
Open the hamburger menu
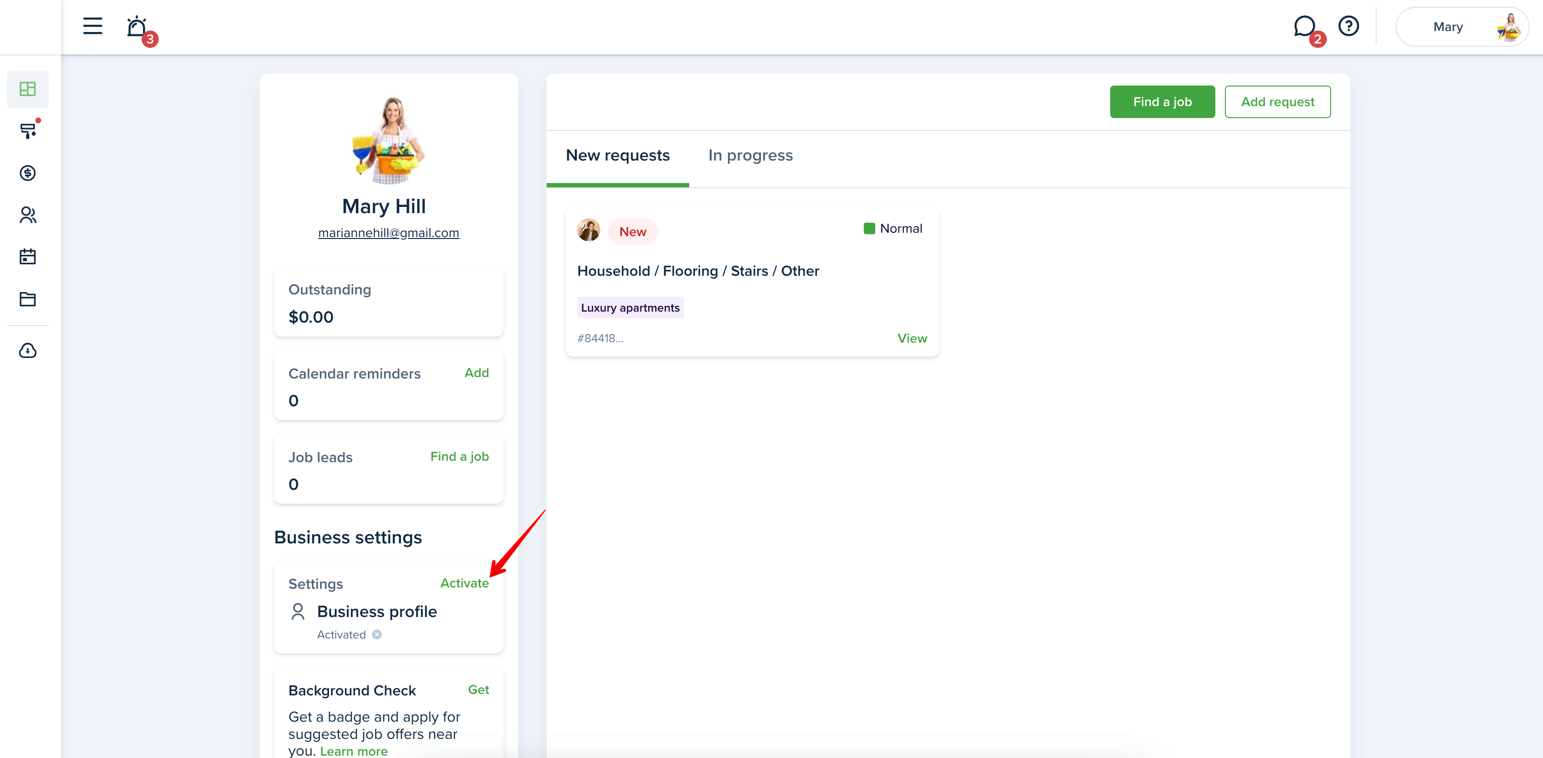[92, 26]
